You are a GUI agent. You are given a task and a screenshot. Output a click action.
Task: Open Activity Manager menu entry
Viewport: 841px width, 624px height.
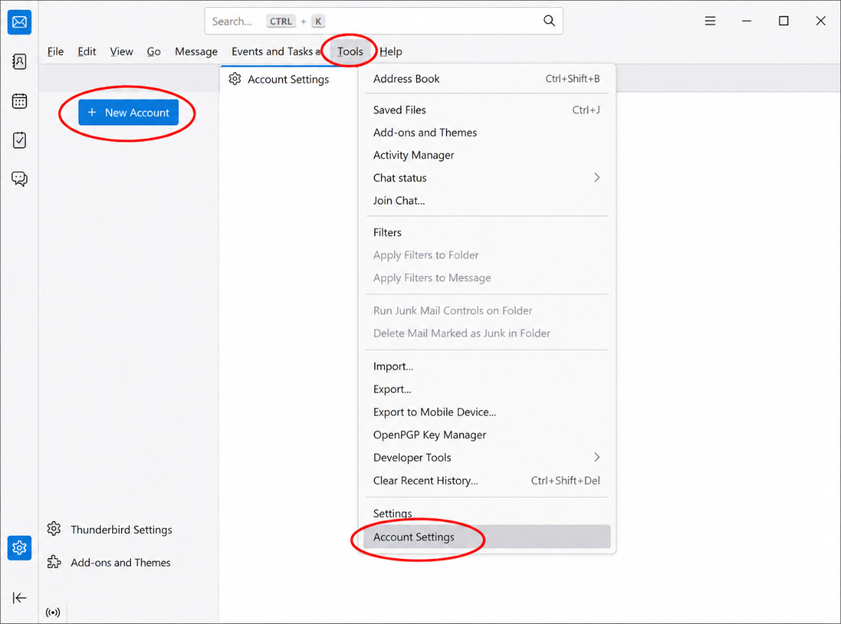click(487, 155)
